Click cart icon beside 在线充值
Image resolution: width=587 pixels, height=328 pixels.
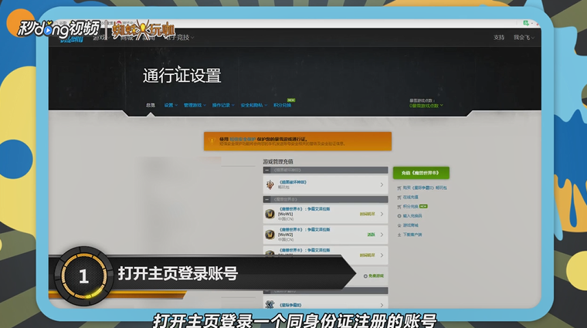pos(399,197)
